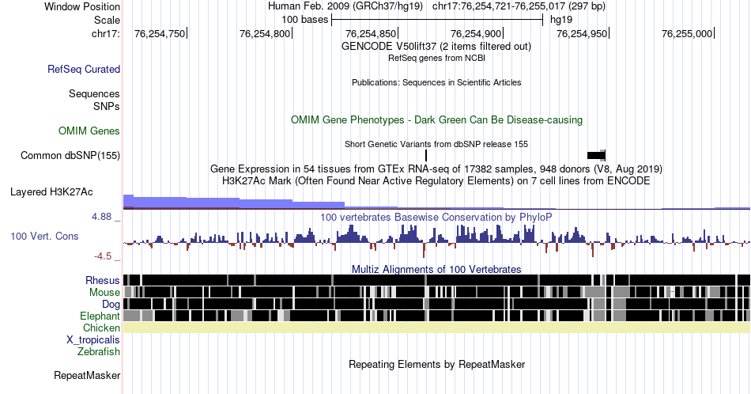Select the SNPs track label
Image resolution: width=751 pixels, height=394 pixels.
pyautogui.click(x=107, y=106)
